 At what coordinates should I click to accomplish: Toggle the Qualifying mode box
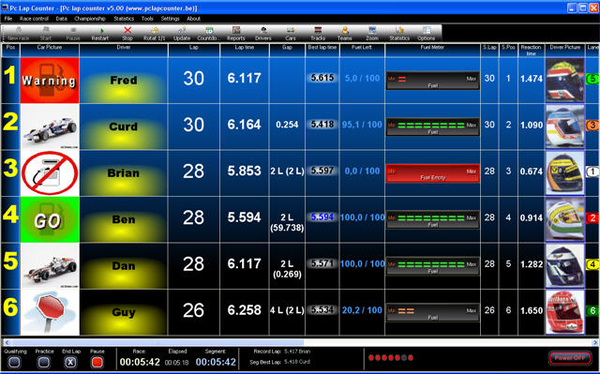(15, 362)
